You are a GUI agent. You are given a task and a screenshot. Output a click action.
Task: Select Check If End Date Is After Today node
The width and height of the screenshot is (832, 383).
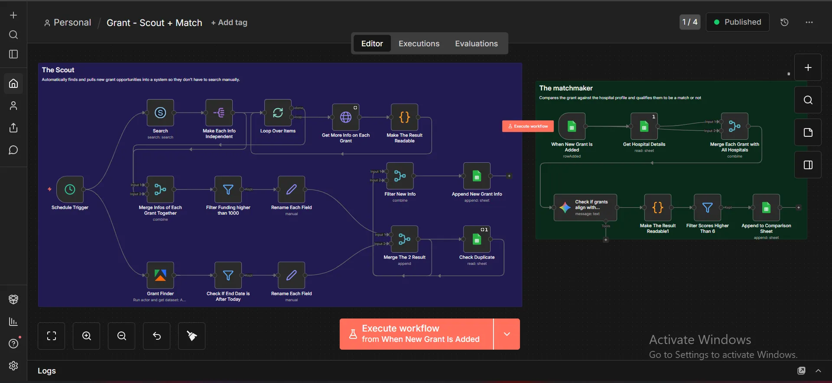(228, 275)
